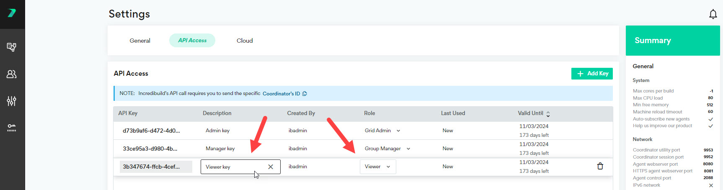Screen dimensions: 723x190
Task: Expand the Group Manager role dropdown
Action: coord(408,149)
